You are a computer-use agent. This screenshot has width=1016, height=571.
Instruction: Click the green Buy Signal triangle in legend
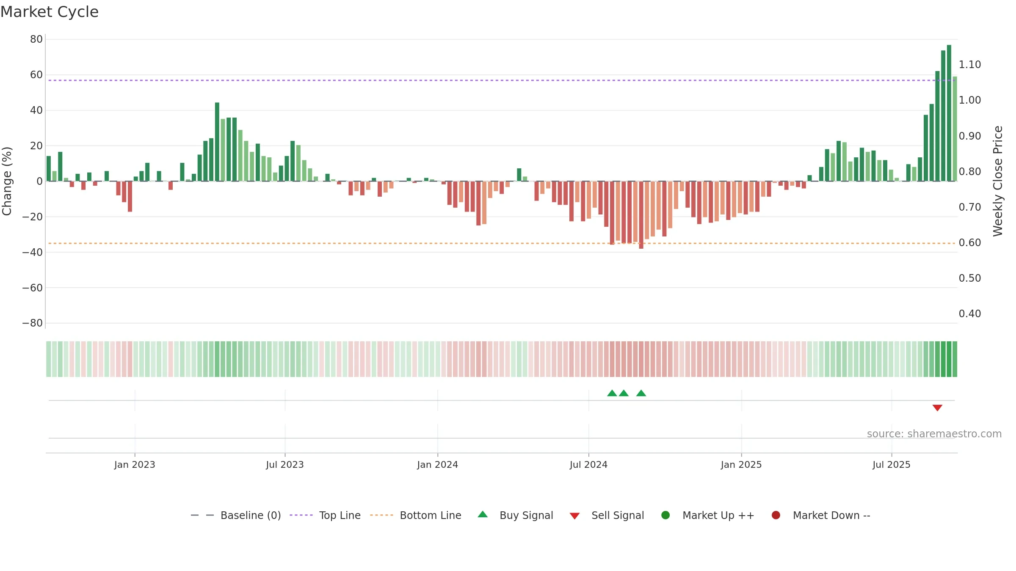pyautogui.click(x=483, y=514)
